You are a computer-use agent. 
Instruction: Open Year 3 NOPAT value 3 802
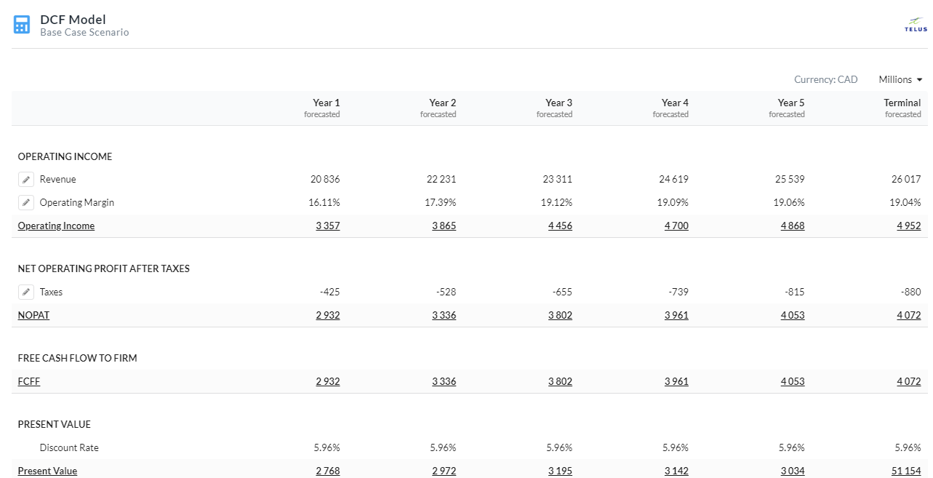click(560, 316)
